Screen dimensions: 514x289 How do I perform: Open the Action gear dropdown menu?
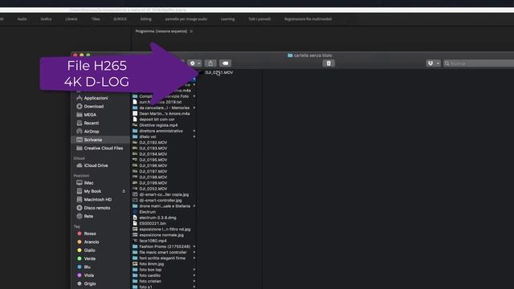click(194, 63)
